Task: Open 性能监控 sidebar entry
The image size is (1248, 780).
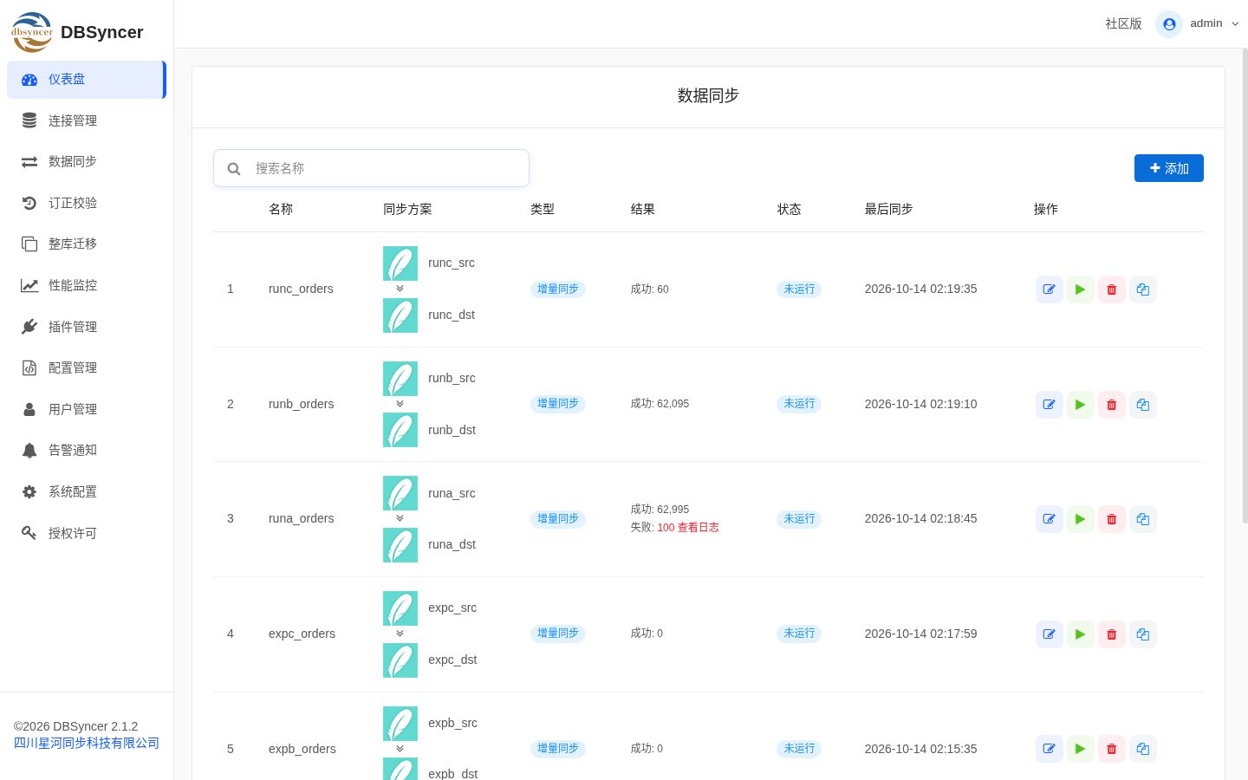Action: tap(86, 285)
